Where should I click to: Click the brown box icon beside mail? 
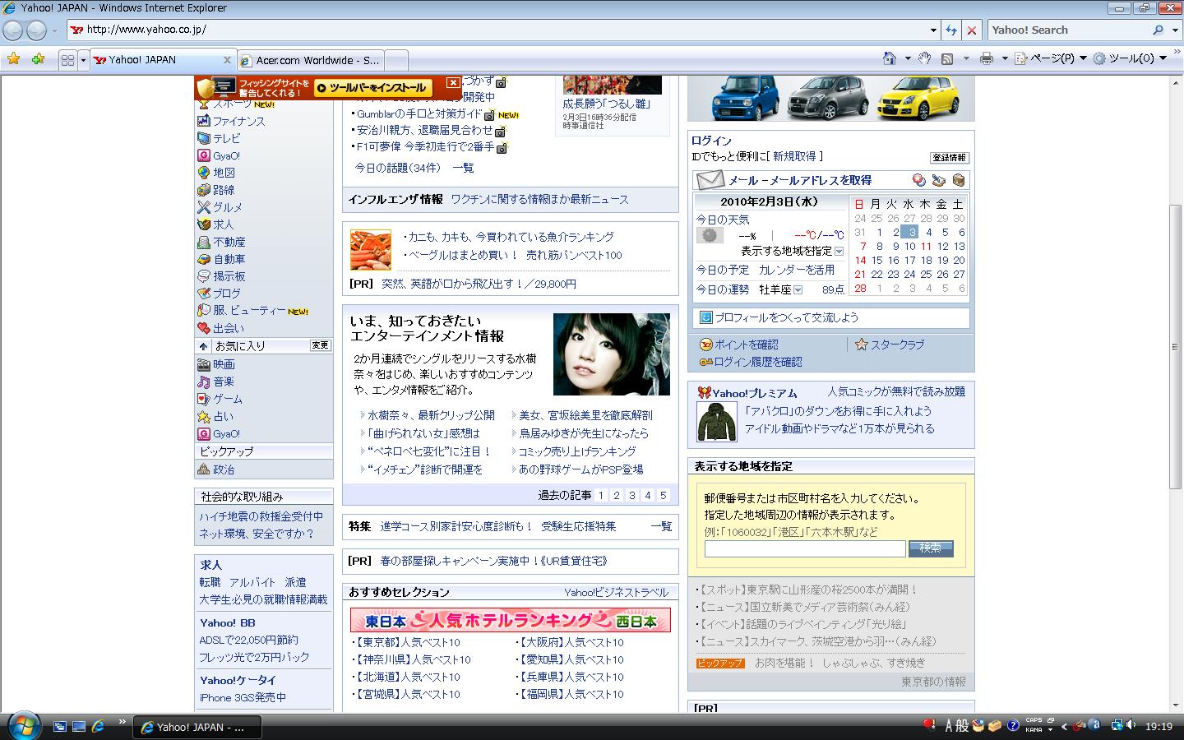[959, 180]
